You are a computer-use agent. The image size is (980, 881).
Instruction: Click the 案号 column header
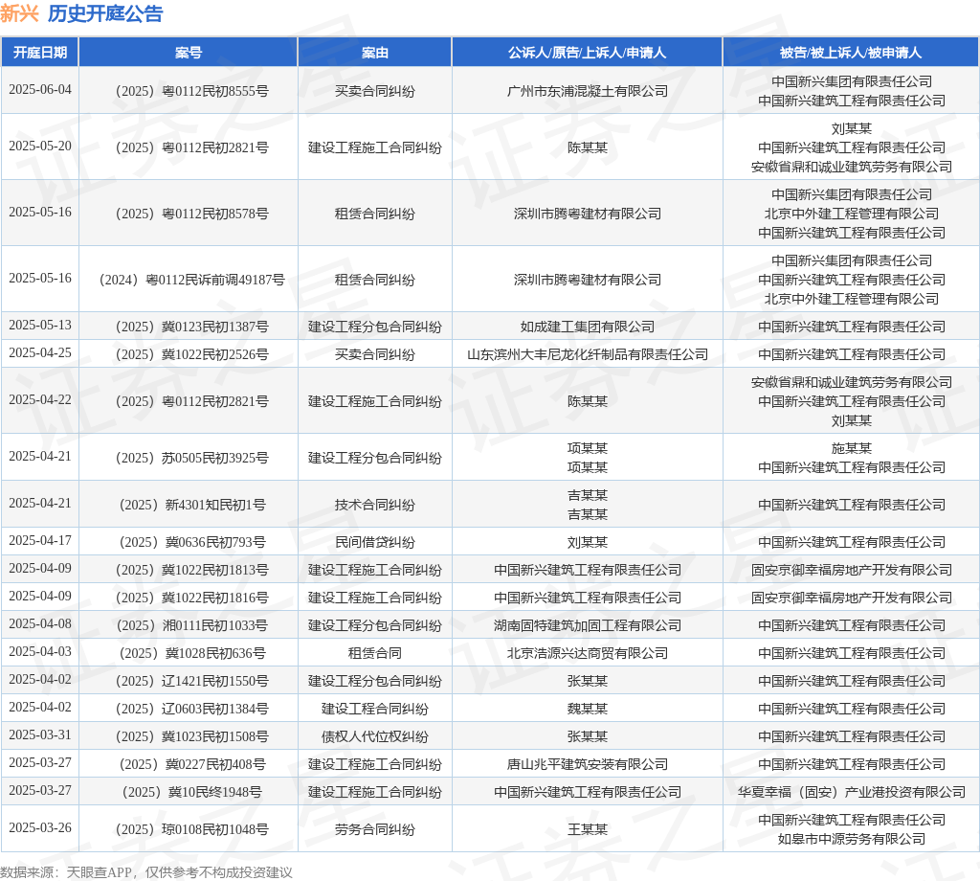(x=189, y=53)
